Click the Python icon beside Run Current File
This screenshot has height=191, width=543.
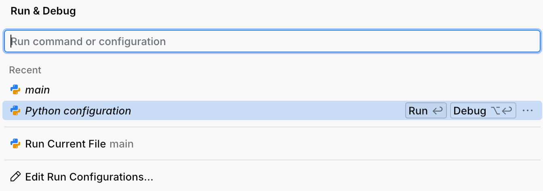point(15,144)
